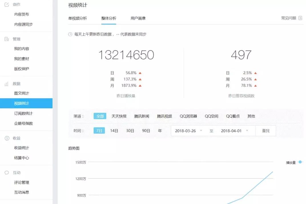The height and width of the screenshot is (204, 306).
Task: Click the 互动 (interaction) sidebar icon
Action: tap(6, 172)
